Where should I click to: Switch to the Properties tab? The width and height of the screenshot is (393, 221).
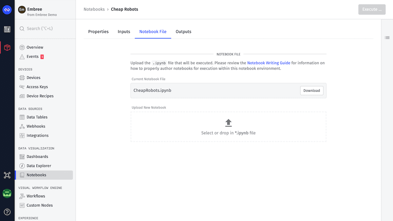[98, 31]
